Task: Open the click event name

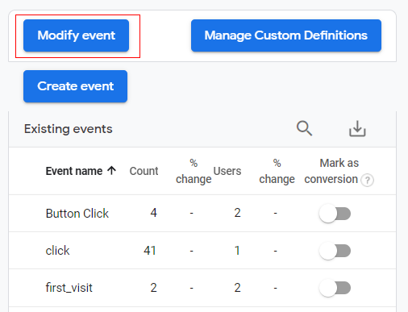Action: (x=57, y=251)
